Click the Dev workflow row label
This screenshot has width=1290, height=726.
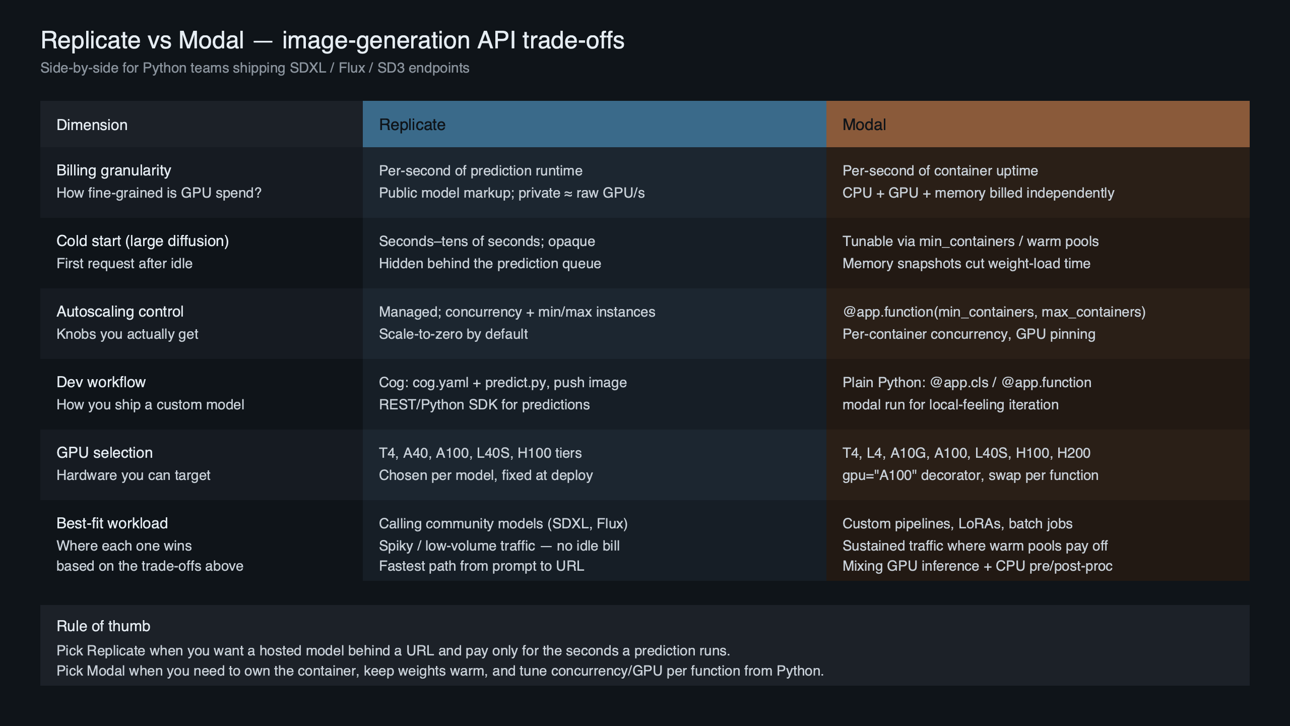coord(101,382)
